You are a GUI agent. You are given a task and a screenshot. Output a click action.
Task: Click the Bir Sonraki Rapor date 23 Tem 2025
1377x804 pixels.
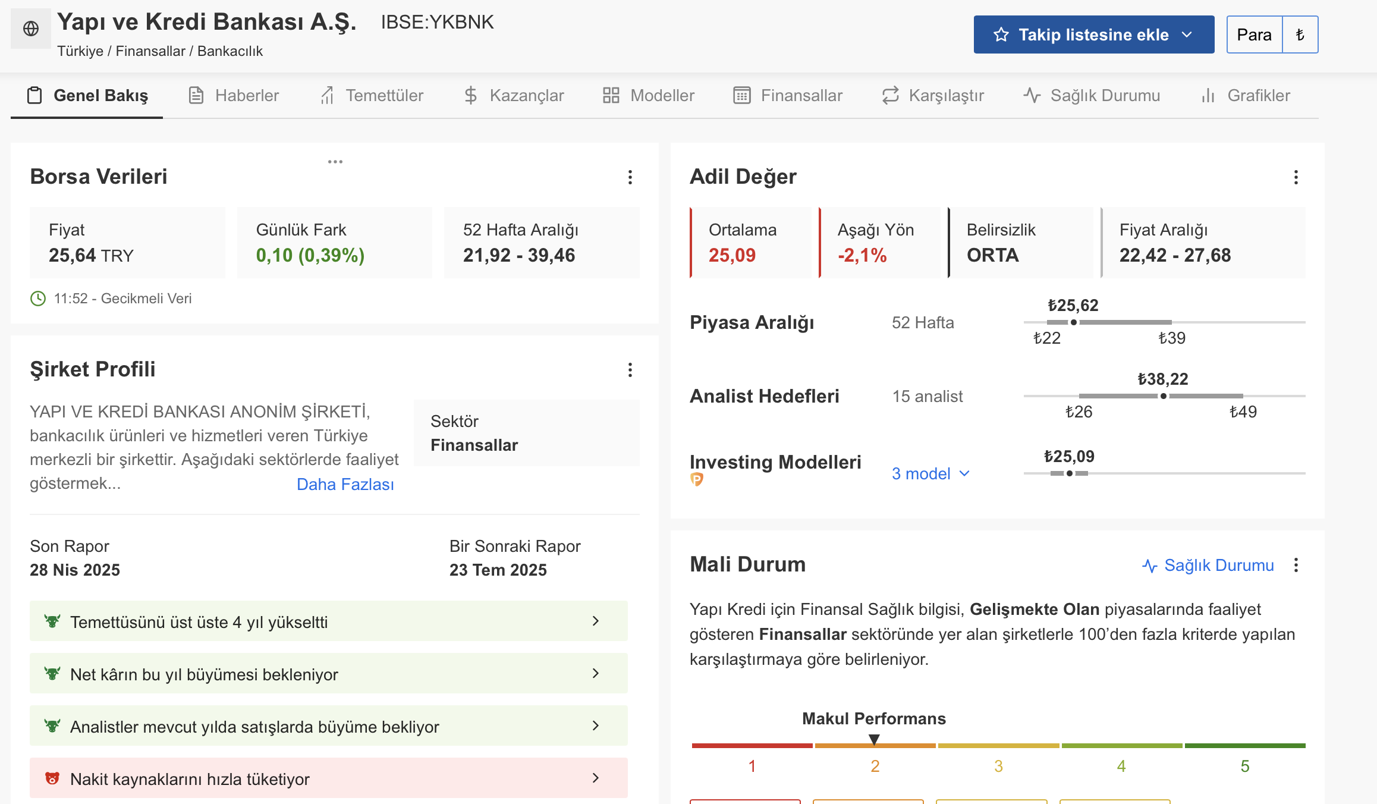pos(498,570)
